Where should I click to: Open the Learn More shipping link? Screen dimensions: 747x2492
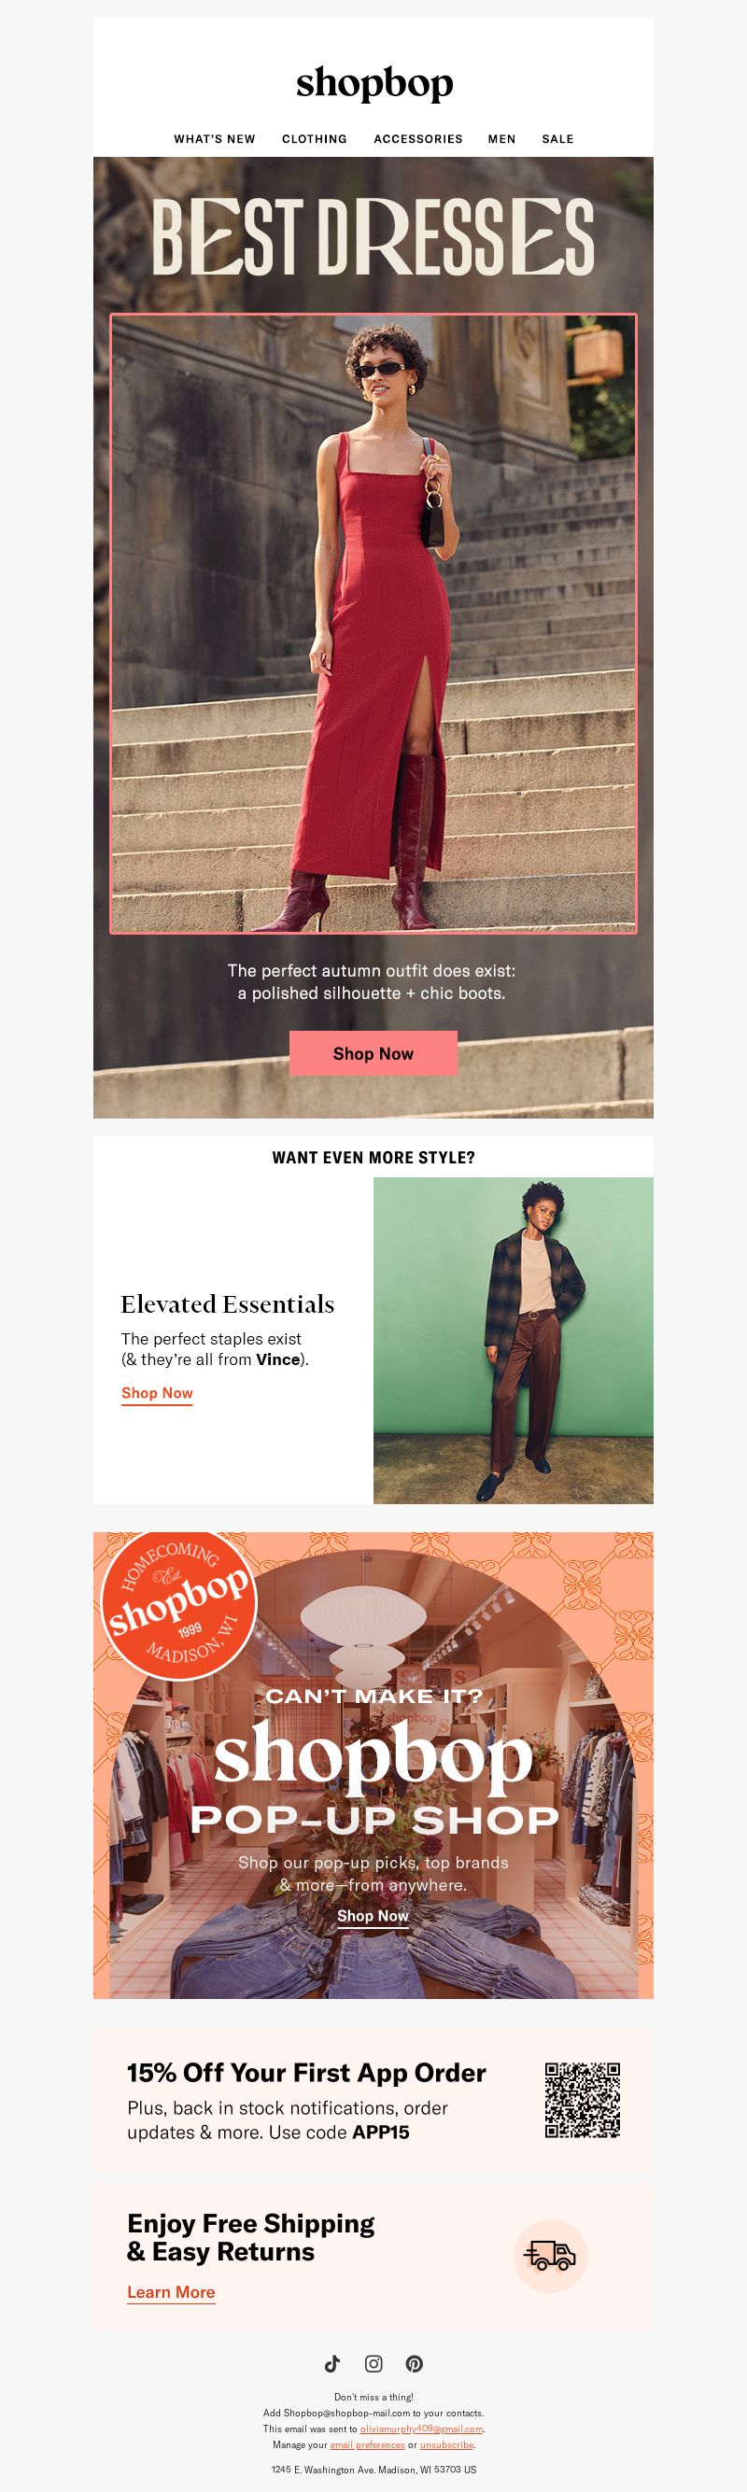(171, 2292)
